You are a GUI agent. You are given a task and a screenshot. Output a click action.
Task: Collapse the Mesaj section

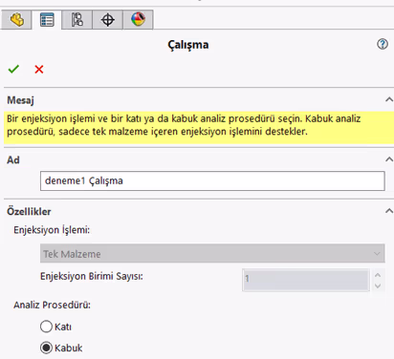[x=388, y=99]
